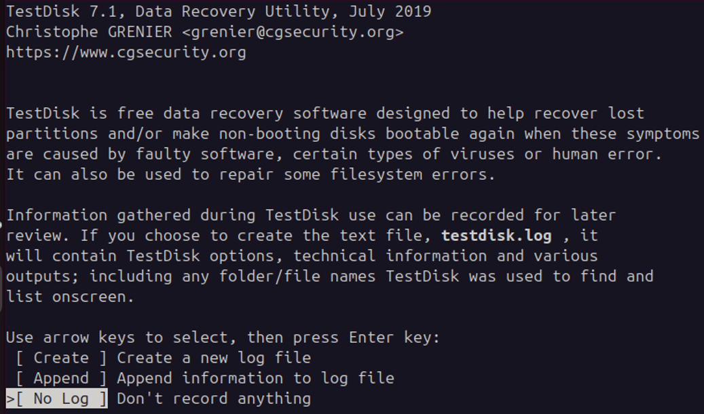
Task: Click the closing bracket of Append
Action: (103, 378)
